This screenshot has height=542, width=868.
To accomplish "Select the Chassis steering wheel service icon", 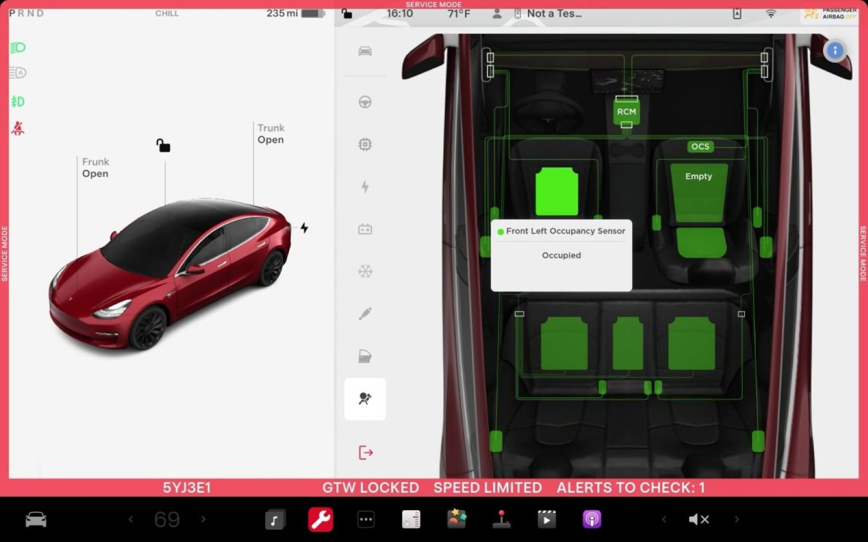I will pyautogui.click(x=365, y=101).
